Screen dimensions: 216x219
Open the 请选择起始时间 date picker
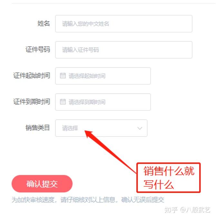[x=103, y=76]
